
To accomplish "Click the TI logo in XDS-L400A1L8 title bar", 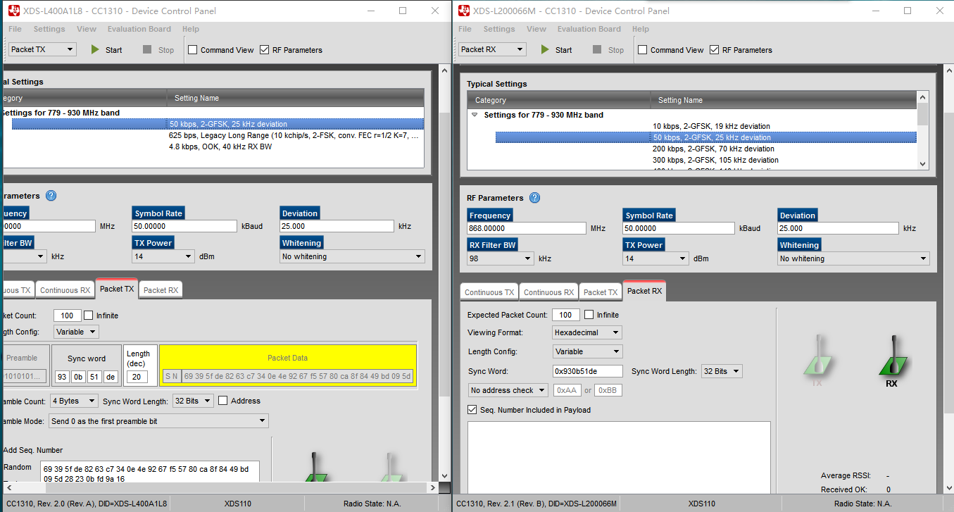I will click(13, 11).
